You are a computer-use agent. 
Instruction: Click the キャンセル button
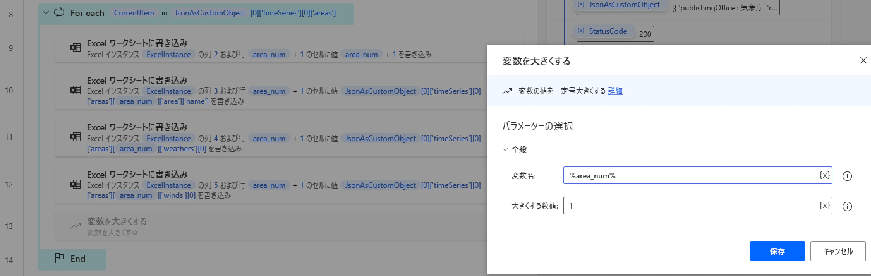pyautogui.click(x=838, y=251)
